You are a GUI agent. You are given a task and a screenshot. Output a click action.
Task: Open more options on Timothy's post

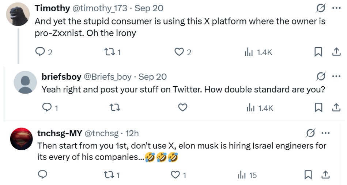(336, 8)
